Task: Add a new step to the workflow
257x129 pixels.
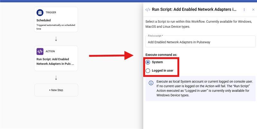Action: pyautogui.click(x=56, y=90)
